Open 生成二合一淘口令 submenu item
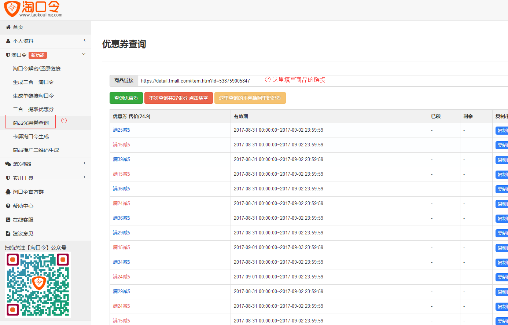 (x=33, y=82)
